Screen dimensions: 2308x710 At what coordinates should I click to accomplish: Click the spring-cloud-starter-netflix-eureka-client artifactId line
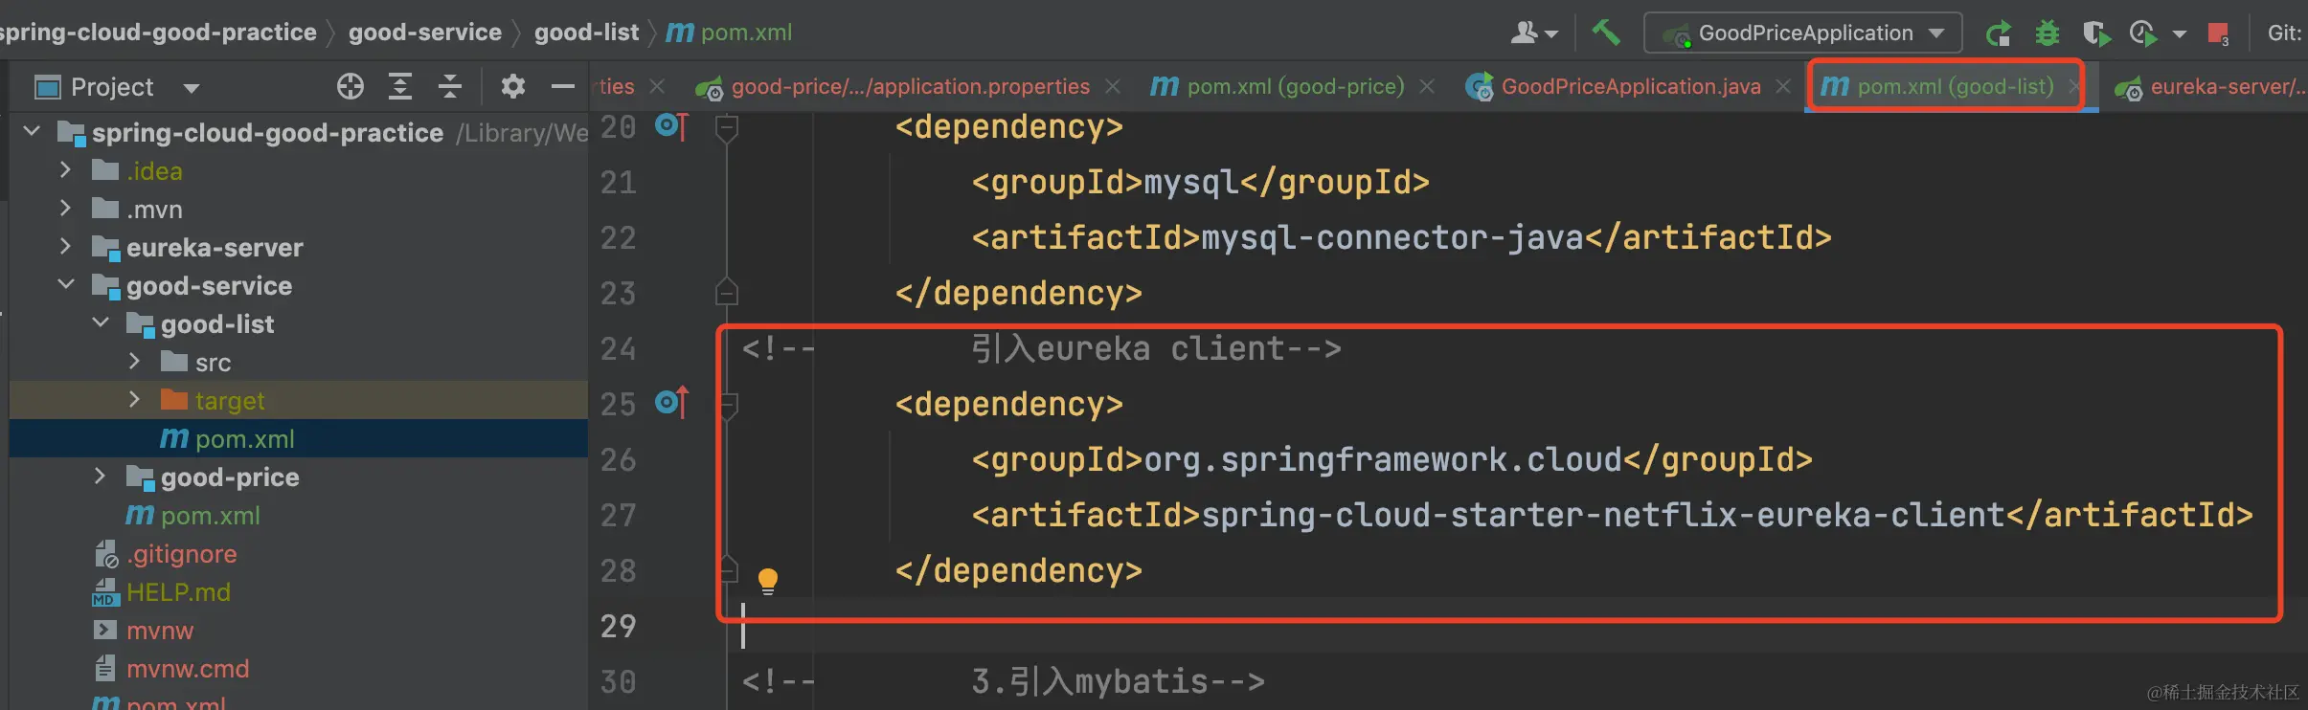point(1612,515)
